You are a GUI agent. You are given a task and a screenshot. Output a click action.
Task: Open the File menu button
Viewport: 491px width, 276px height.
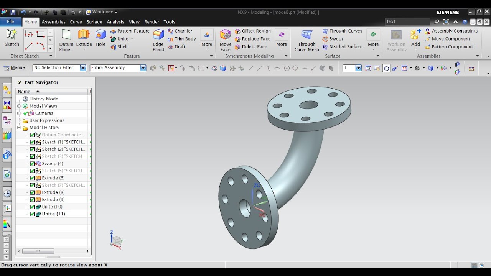click(x=10, y=22)
